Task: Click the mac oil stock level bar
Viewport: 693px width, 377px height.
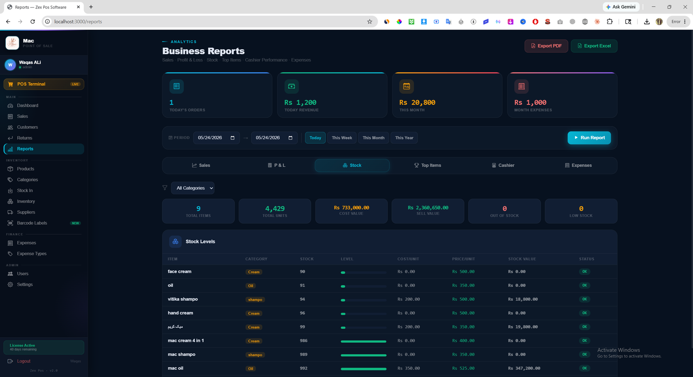Action: coord(363,369)
